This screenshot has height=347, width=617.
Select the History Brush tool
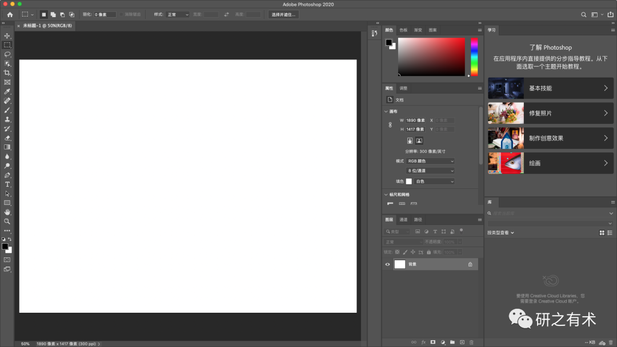point(7,128)
